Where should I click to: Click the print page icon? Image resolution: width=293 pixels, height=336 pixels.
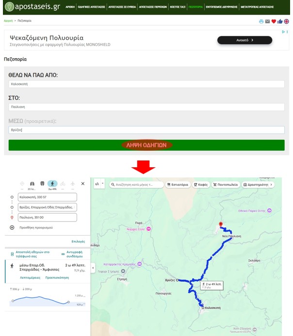261,21
